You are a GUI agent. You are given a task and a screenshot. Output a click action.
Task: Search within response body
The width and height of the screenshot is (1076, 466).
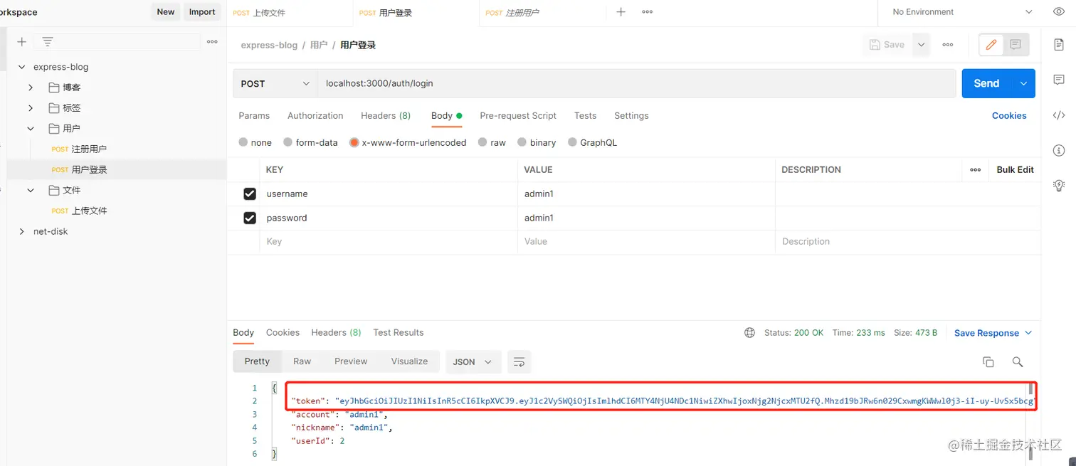(1018, 362)
